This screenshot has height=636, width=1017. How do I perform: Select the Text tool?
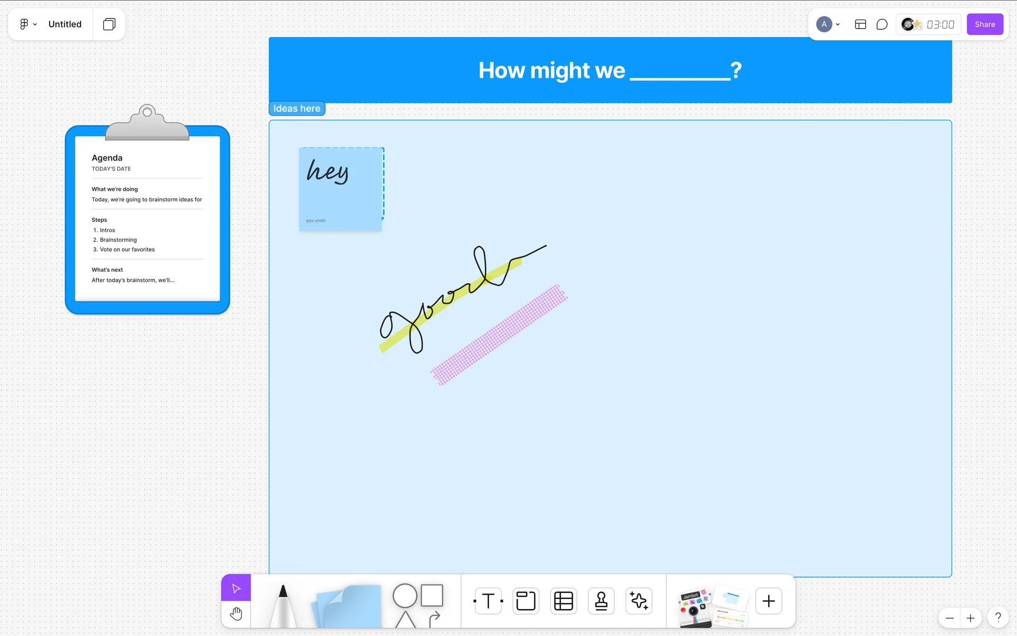pyautogui.click(x=488, y=601)
